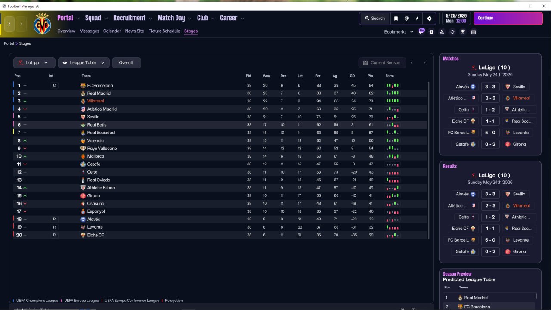Click the Real Madrid crest in Predicted League Table
Screen dimensions: 551x310
point(460,298)
